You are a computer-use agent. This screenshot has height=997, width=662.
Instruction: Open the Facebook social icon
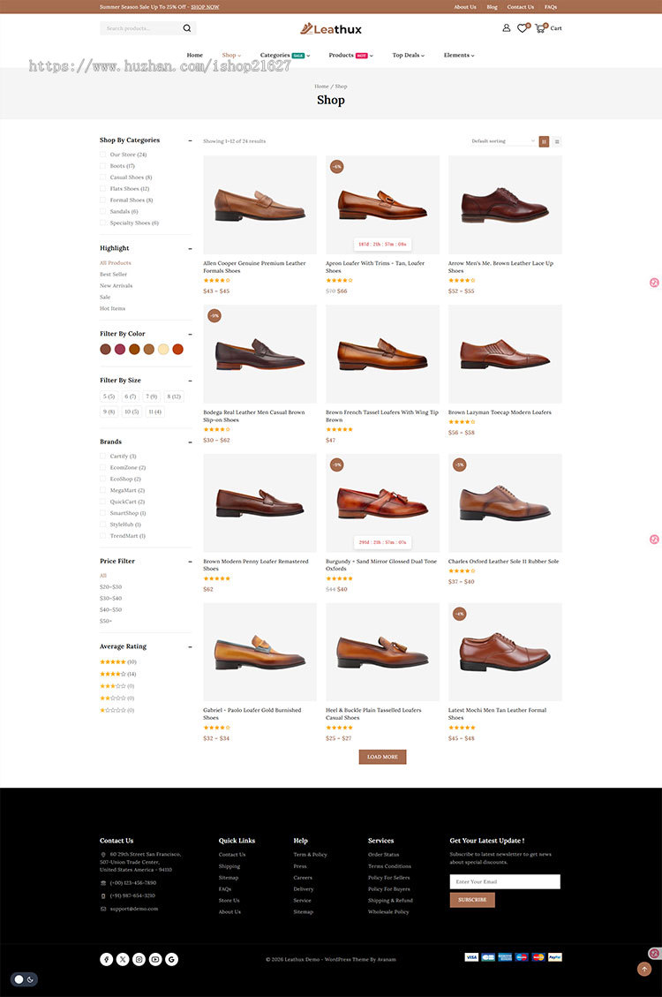[106, 960]
